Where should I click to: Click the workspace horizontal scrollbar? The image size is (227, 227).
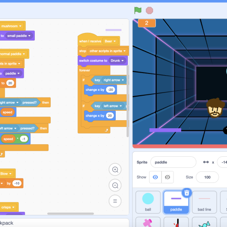click(70, 214)
